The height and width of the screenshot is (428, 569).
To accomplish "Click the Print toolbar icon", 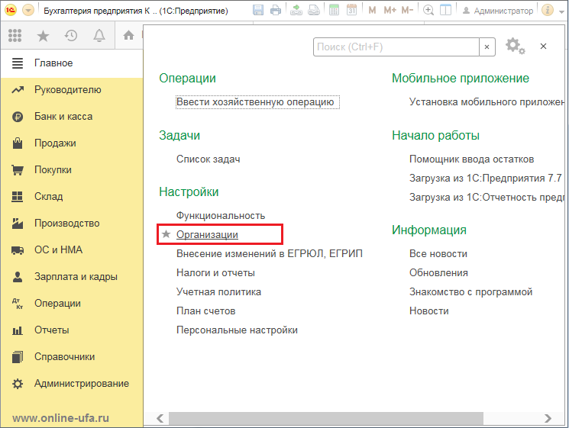I will tap(276, 10).
